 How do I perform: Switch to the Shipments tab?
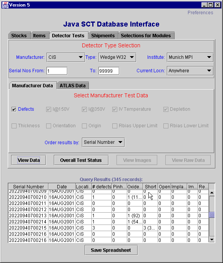(x=103, y=35)
